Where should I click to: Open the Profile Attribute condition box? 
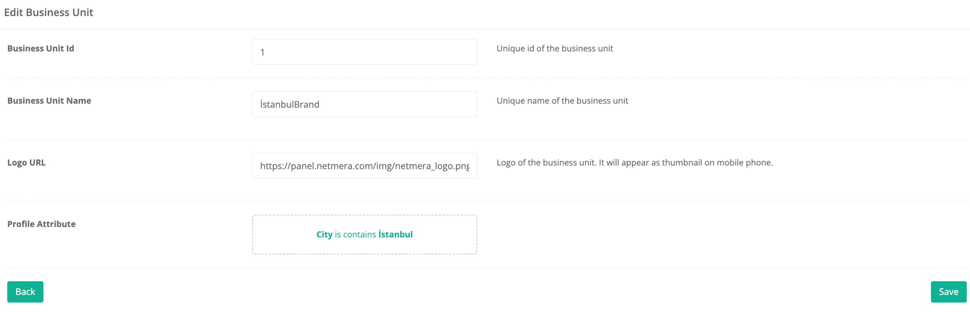click(364, 245)
